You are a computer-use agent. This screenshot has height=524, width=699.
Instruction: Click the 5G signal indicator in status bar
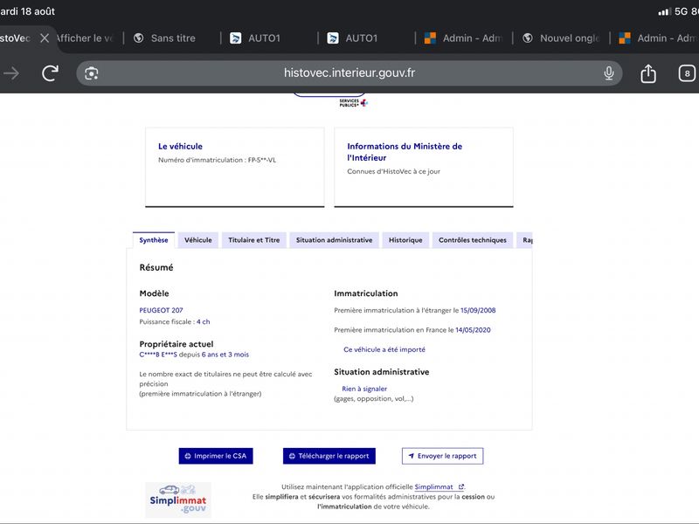coord(681,11)
